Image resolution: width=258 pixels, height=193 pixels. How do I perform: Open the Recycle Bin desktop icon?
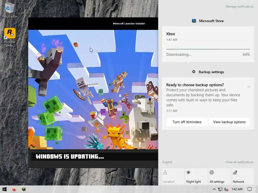click(x=10, y=10)
